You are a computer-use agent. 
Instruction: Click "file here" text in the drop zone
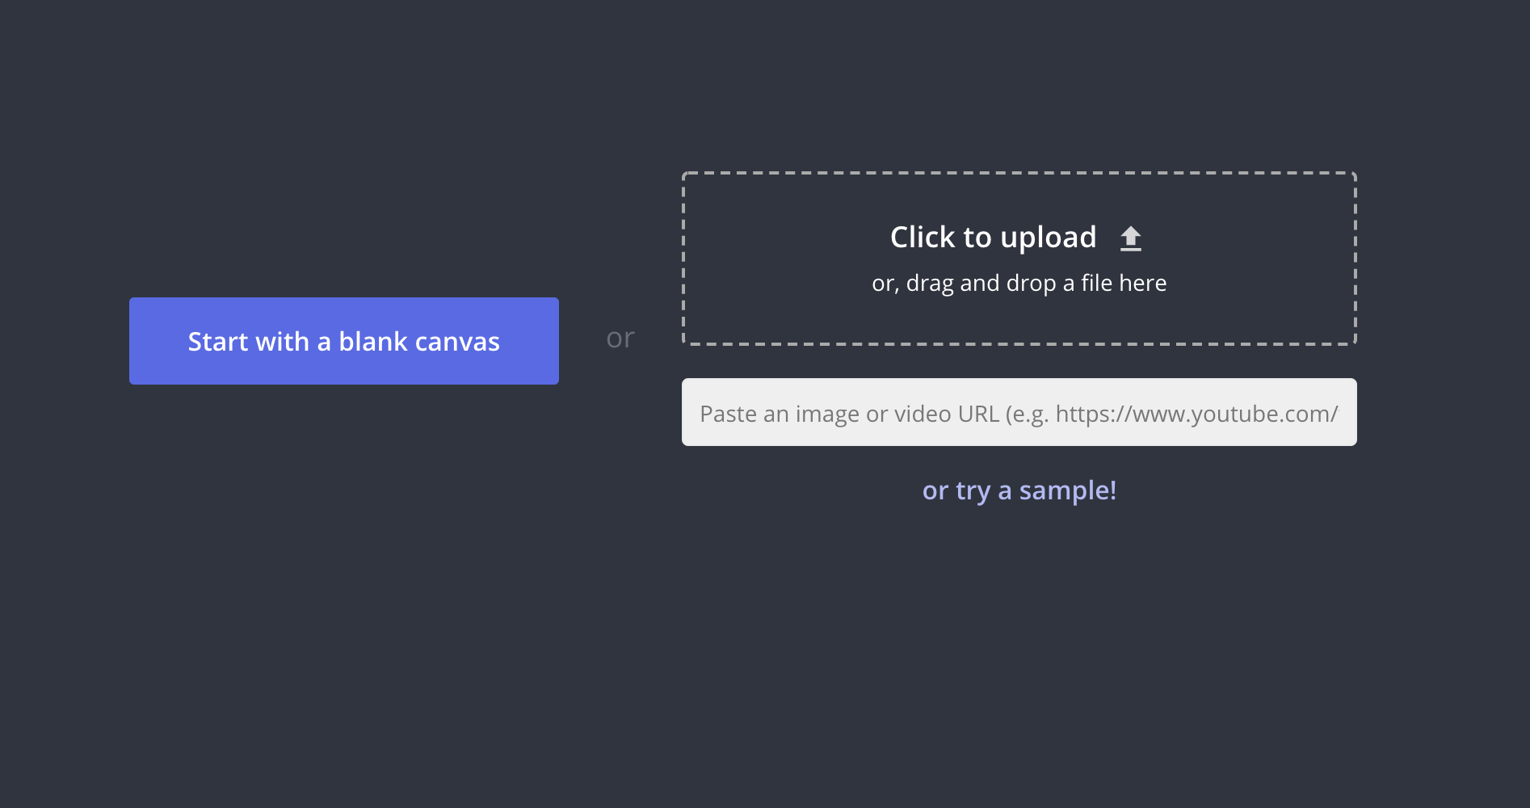pos(1124,284)
